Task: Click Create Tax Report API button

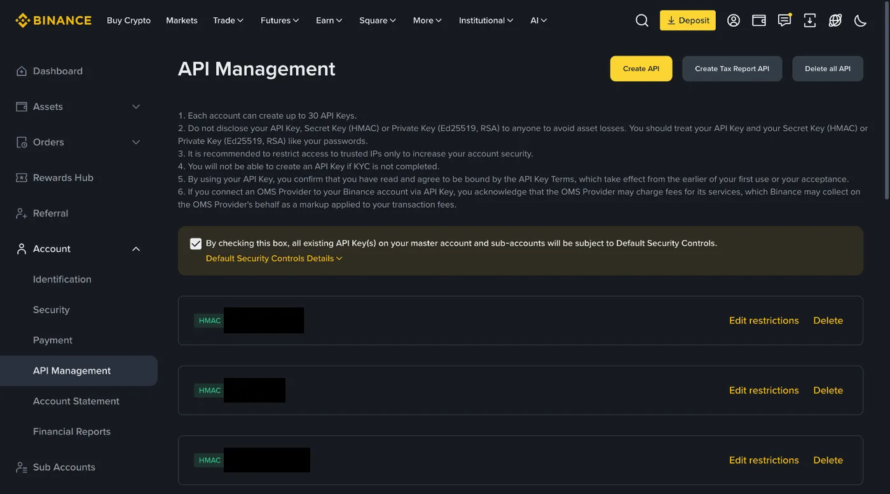Action: (732, 69)
